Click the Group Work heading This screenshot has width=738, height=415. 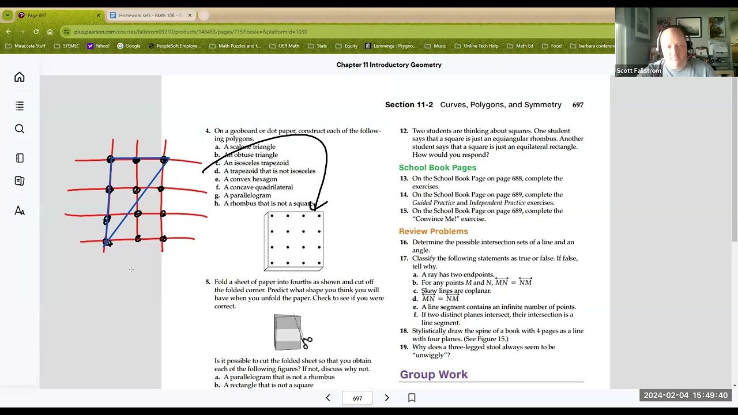click(x=434, y=375)
